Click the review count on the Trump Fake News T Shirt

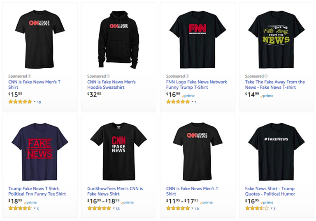tap(38, 209)
